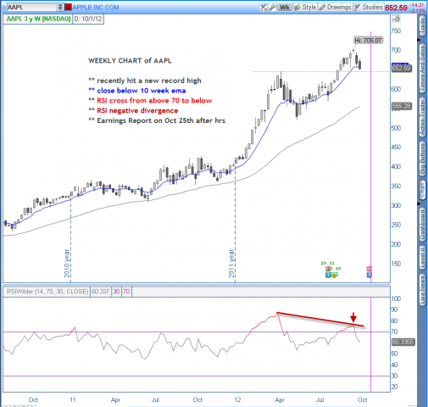Open the scissors tools icon in chart toolbar
The width and height of the screenshot is (428, 407).
tap(264, 8)
